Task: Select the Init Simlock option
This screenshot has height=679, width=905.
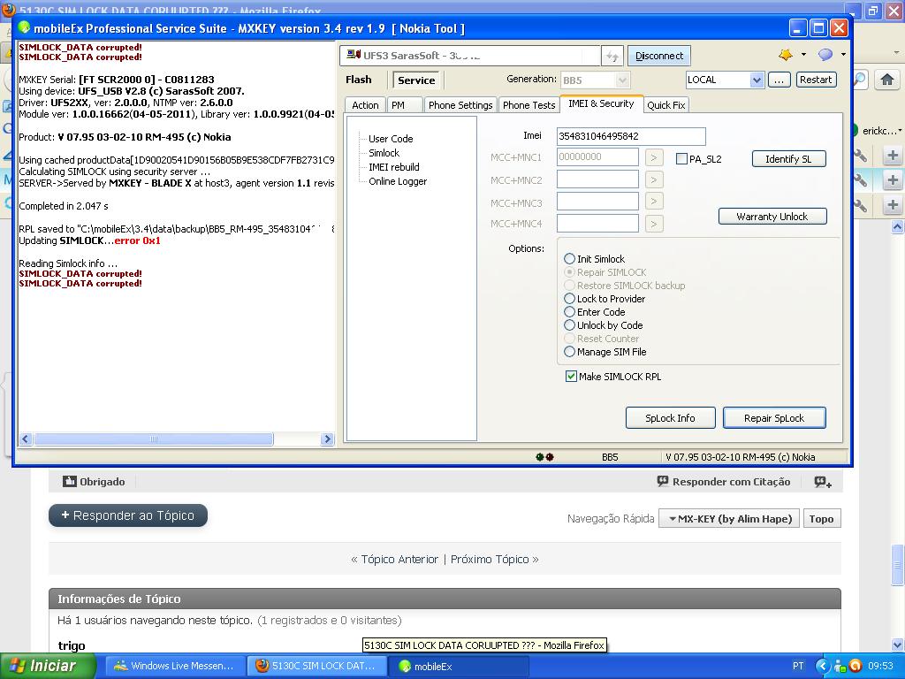Action: point(595,259)
